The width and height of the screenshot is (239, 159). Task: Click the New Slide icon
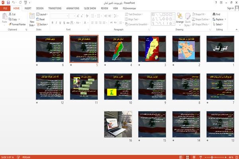(x=32, y=16)
